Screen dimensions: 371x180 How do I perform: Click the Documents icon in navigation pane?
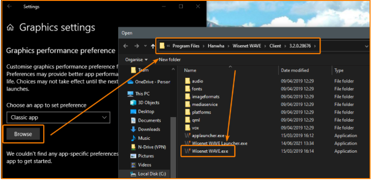click(134, 120)
